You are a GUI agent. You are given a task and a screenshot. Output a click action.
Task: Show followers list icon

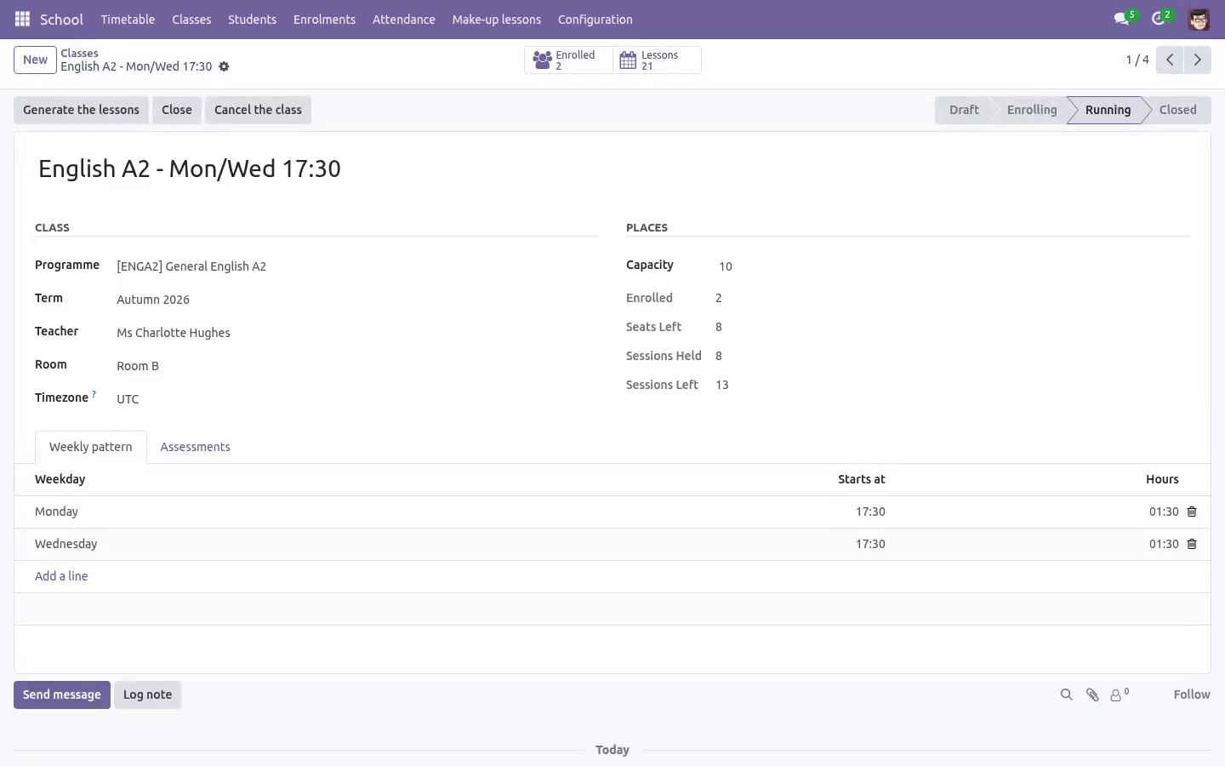1120,695
